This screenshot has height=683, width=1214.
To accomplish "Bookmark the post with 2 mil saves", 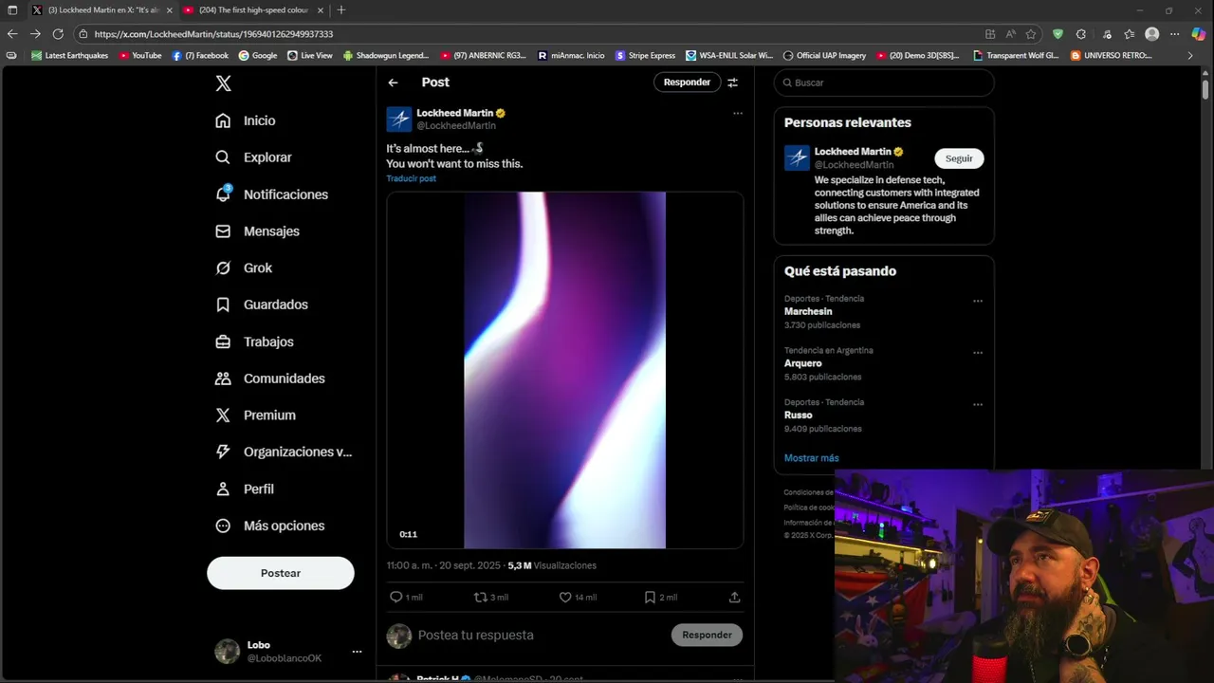I will coord(650,597).
